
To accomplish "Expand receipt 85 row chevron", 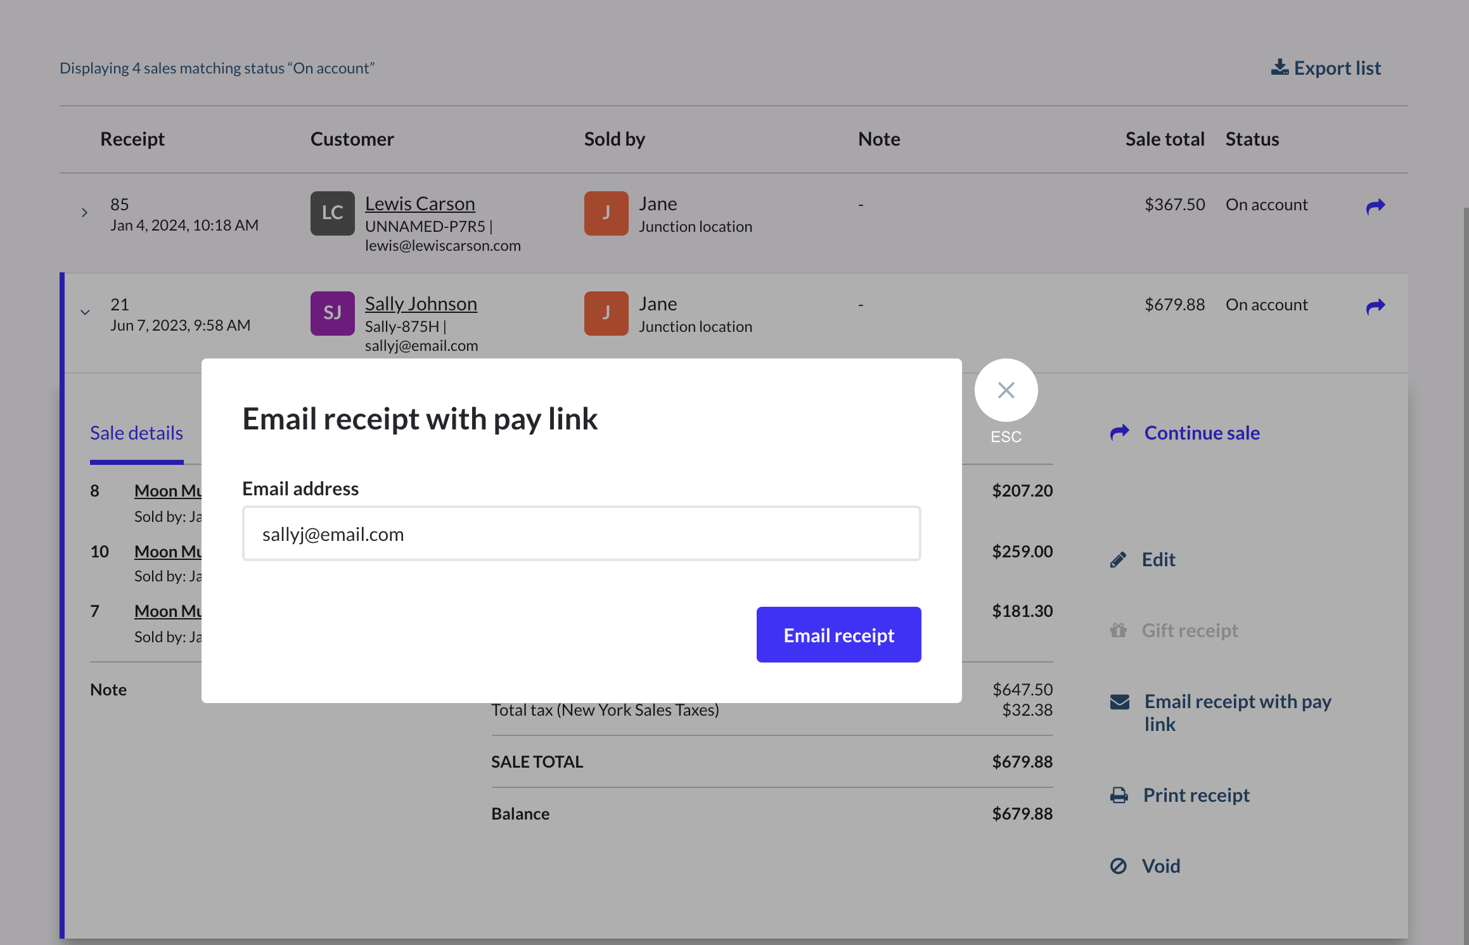I will [84, 213].
